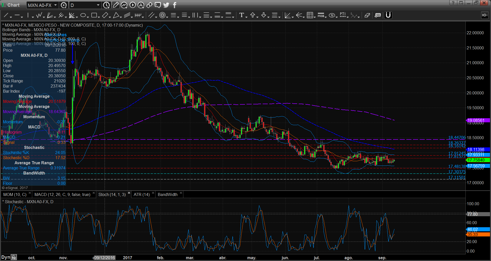Click the 09/12/2016 cursor date label
The width and height of the screenshot is (491, 261).
tap(105, 258)
